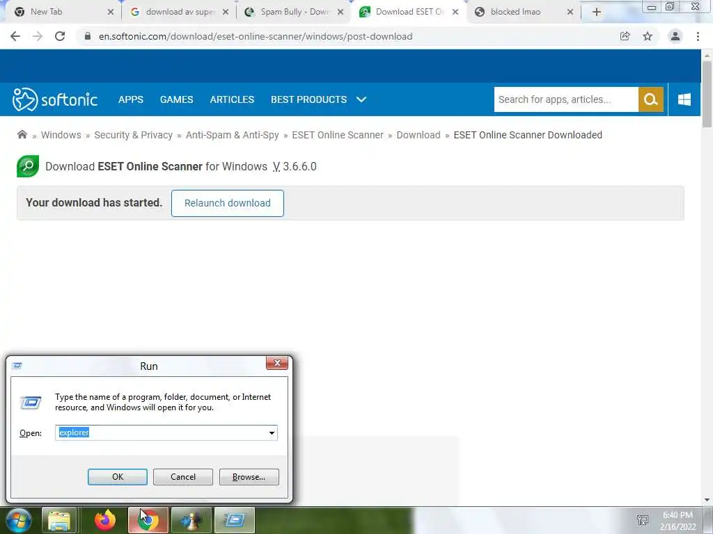Open the APPS menu on Softonic
This screenshot has width=713, height=534.
(131, 99)
